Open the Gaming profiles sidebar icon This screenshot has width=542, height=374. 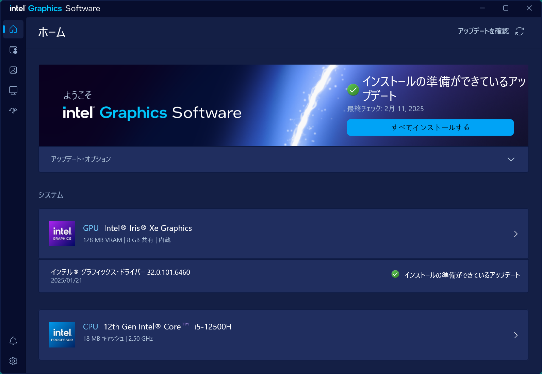[x=13, y=50]
